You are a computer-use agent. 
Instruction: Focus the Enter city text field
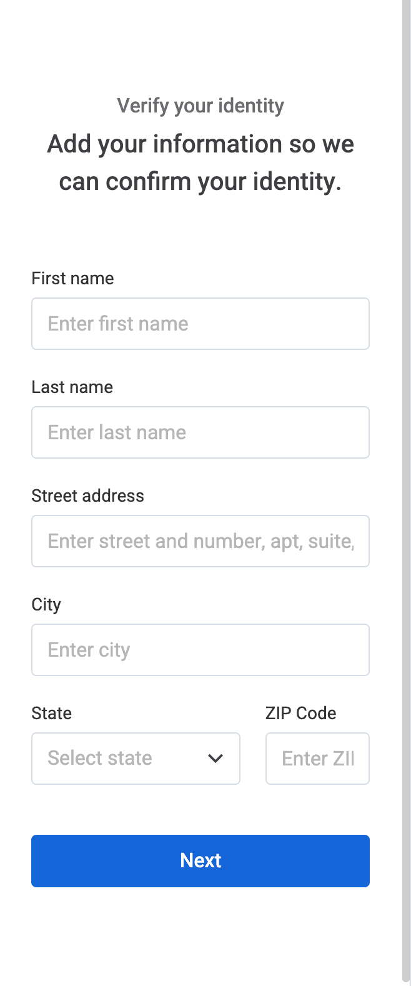(201, 650)
